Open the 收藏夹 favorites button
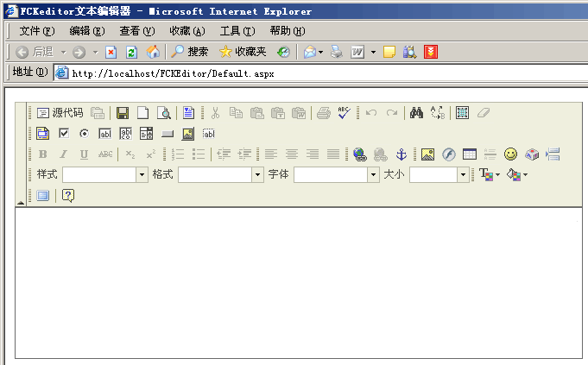Image resolution: width=588 pixels, height=365 pixels. [243, 52]
